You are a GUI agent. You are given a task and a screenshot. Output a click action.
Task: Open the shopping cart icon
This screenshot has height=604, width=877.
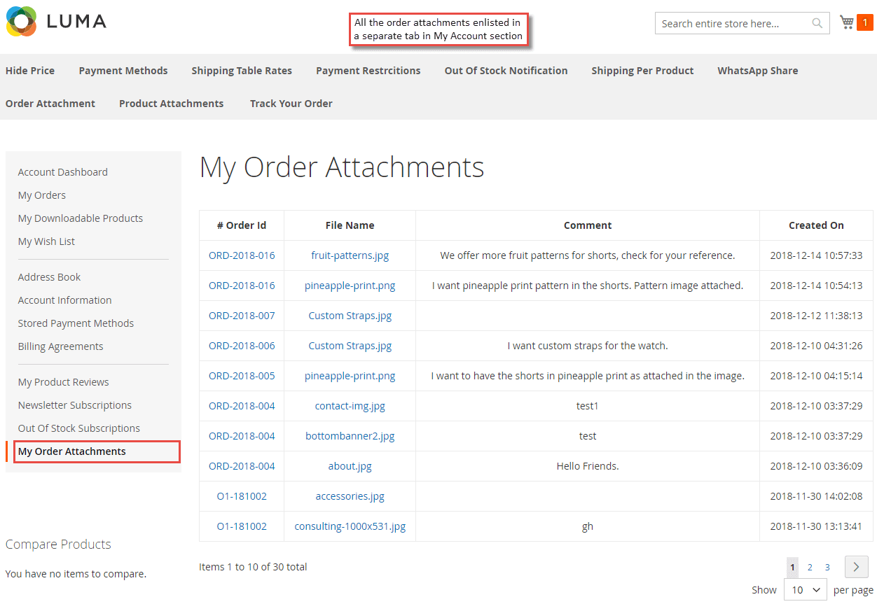tap(847, 22)
